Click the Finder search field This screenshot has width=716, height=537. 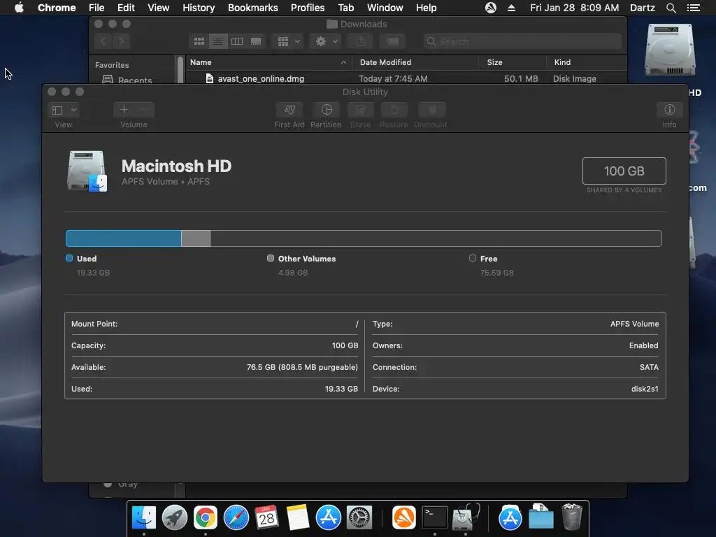[x=522, y=41]
